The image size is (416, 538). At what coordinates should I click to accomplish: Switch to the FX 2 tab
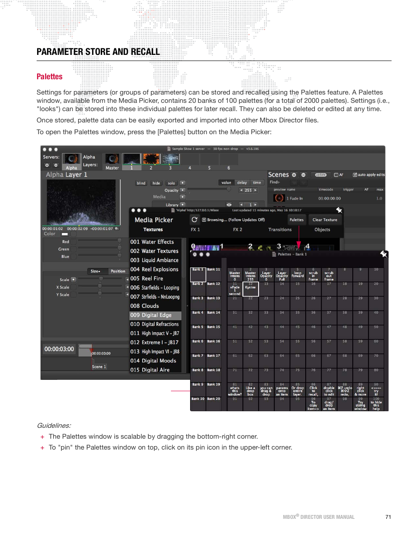click(238, 230)
